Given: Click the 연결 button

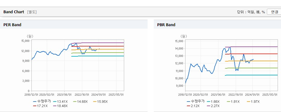Looking at the screenshot, I should [x=274, y=12].
